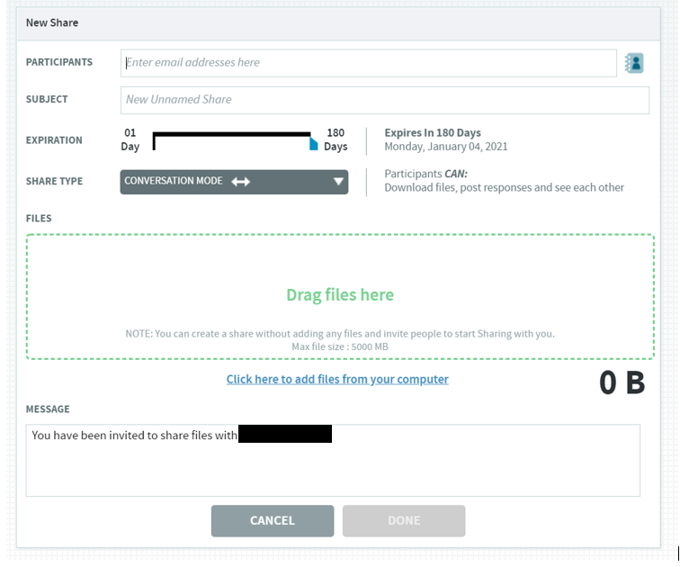Click the 01 Day minimum expiration label
Viewport: 680px width, 567px height.
coord(130,139)
